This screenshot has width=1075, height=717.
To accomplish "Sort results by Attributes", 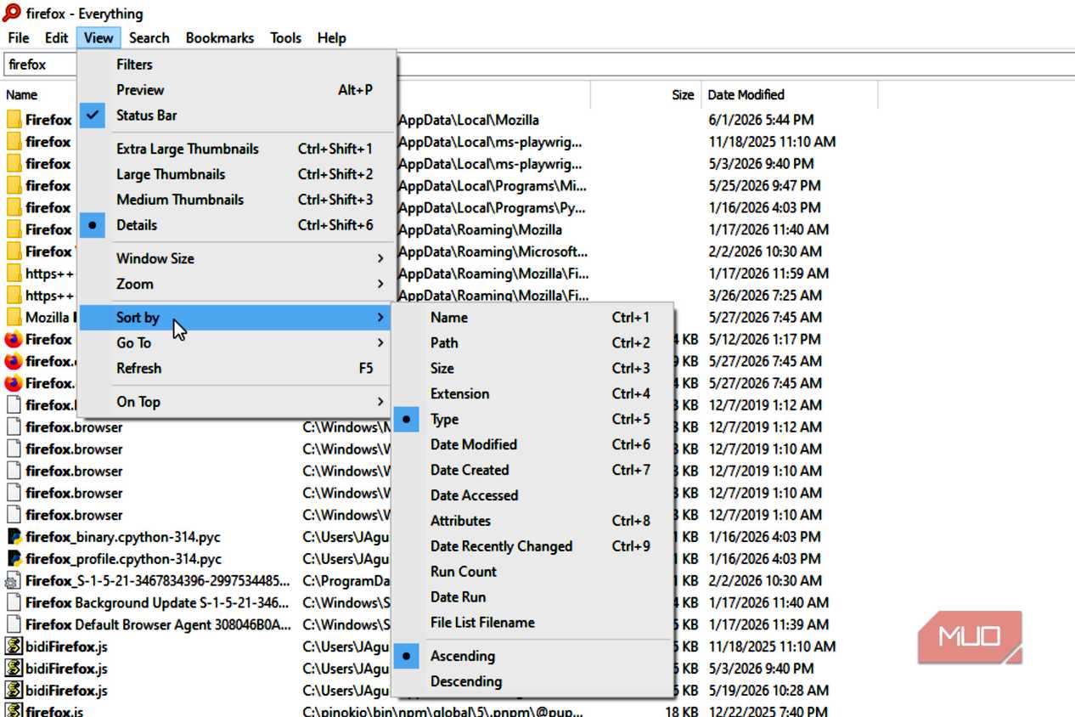I will click(x=532, y=521).
